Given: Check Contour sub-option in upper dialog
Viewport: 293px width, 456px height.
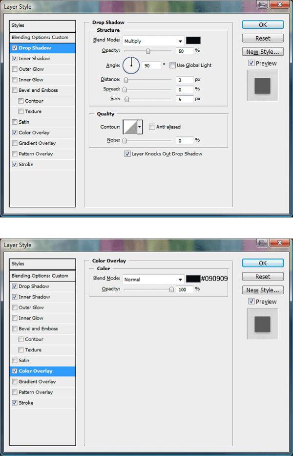Looking at the screenshot, I should pos(21,101).
